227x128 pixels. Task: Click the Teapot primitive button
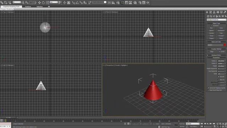click(211, 38)
